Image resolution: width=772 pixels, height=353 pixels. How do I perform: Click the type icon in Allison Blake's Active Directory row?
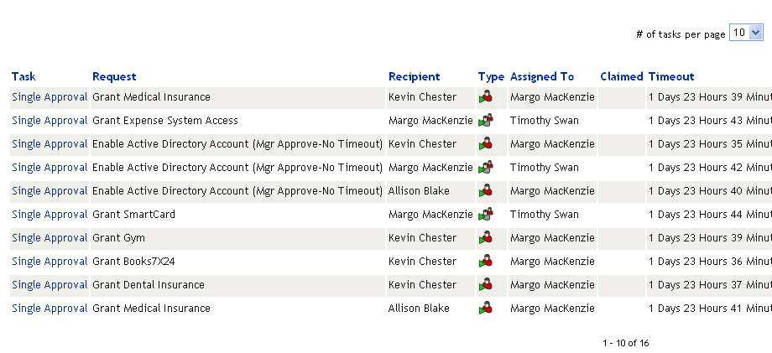[x=485, y=191]
